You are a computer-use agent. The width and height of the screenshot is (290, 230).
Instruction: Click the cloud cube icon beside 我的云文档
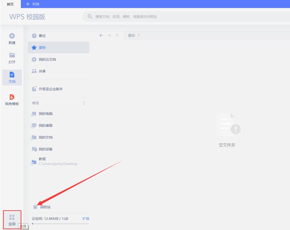pos(34,59)
